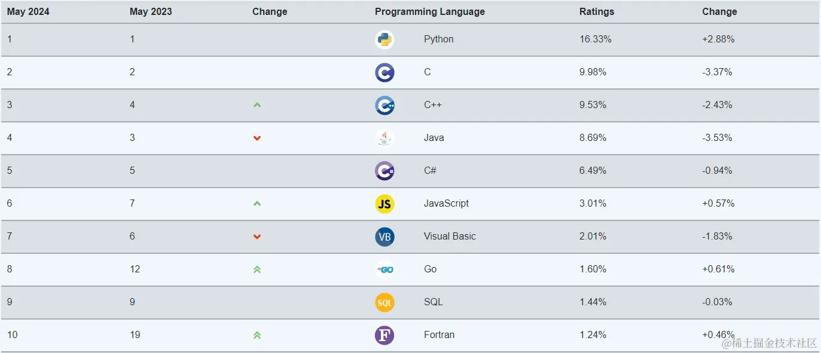The width and height of the screenshot is (821, 353).
Task: Click the Go gopher logo icon
Action: tap(384, 270)
